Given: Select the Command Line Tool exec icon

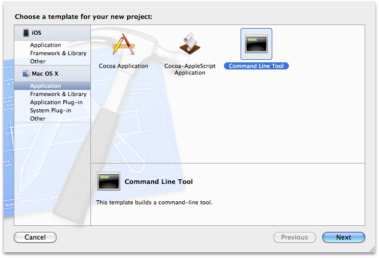Looking at the screenshot, I should pos(256,44).
